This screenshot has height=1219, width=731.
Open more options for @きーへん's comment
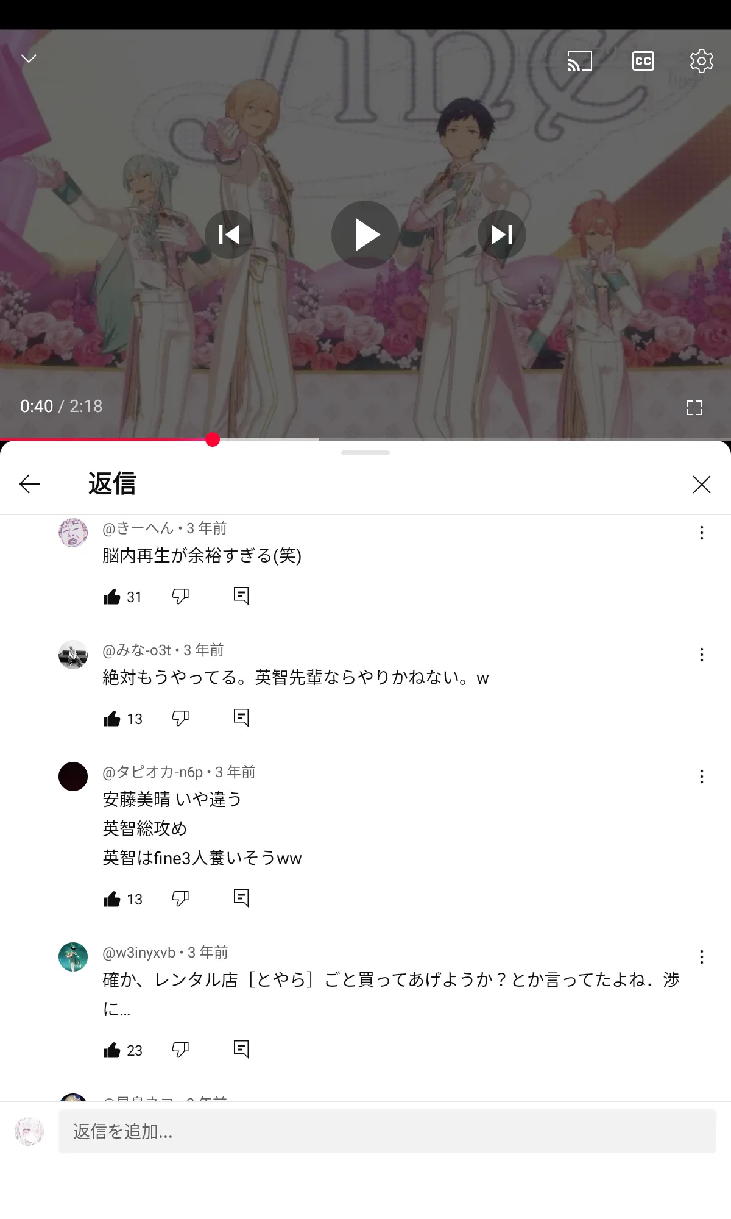(x=702, y=533)
